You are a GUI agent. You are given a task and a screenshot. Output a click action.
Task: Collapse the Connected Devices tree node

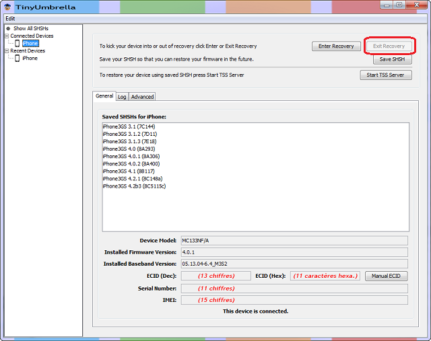(7, 36)
